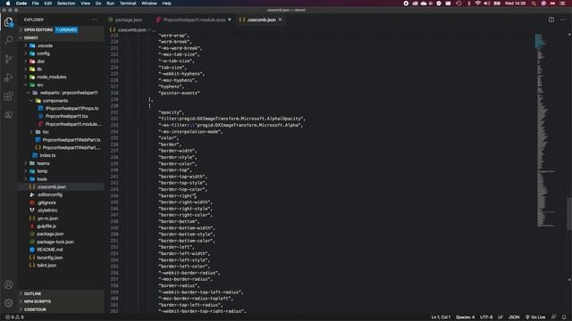Click the Ln 1, Col 1 status item
Screen dimensions: 572x321
[441, 317]
